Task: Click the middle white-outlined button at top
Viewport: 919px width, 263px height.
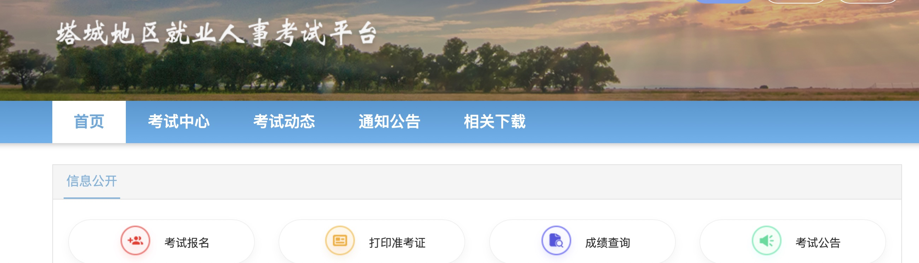Action: (796, 1)
